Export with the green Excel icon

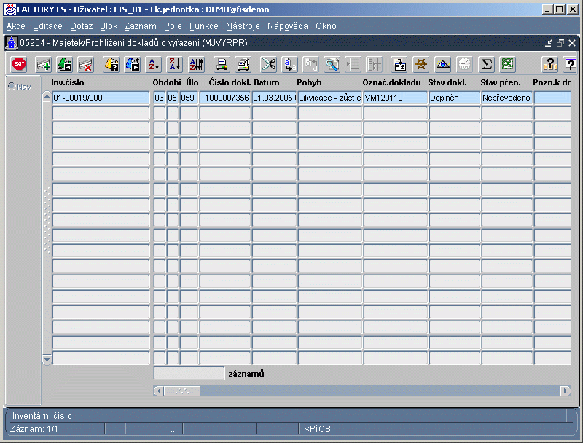point(507,64)
